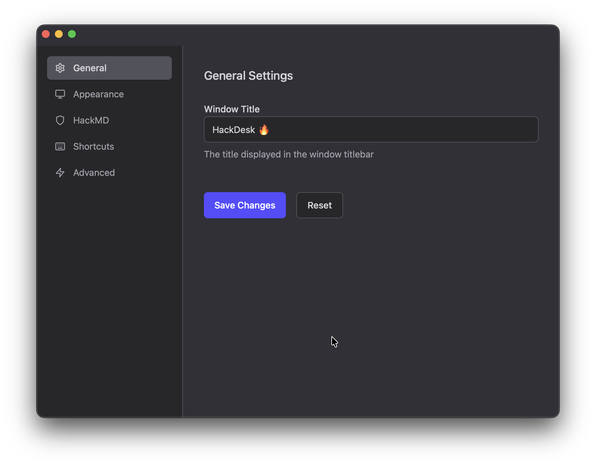596x466 pixels.
Task: Click the lightning bolt icon beside Advanced
Action: click(x=60, y=173)
